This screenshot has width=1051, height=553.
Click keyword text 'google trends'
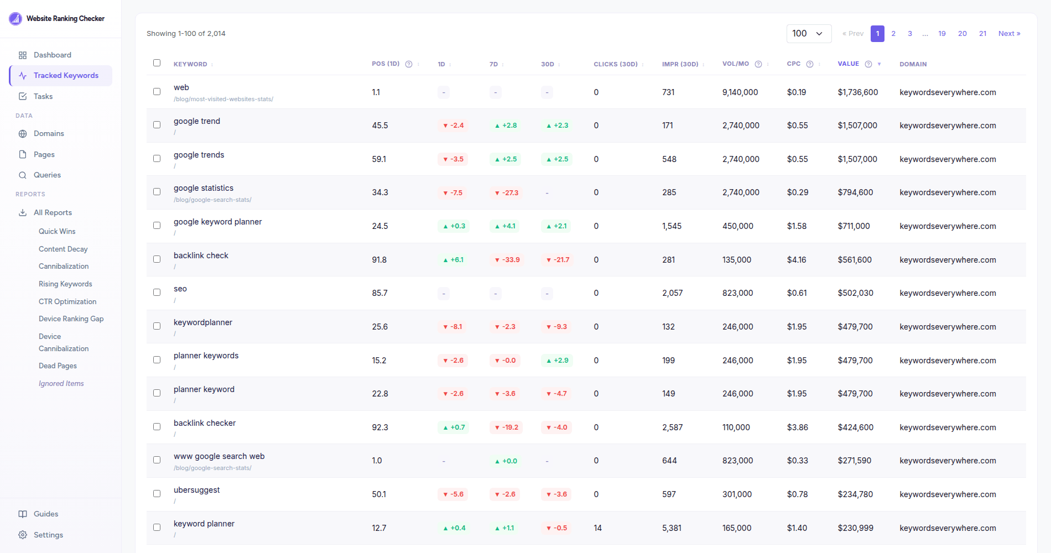click(199, 155)
